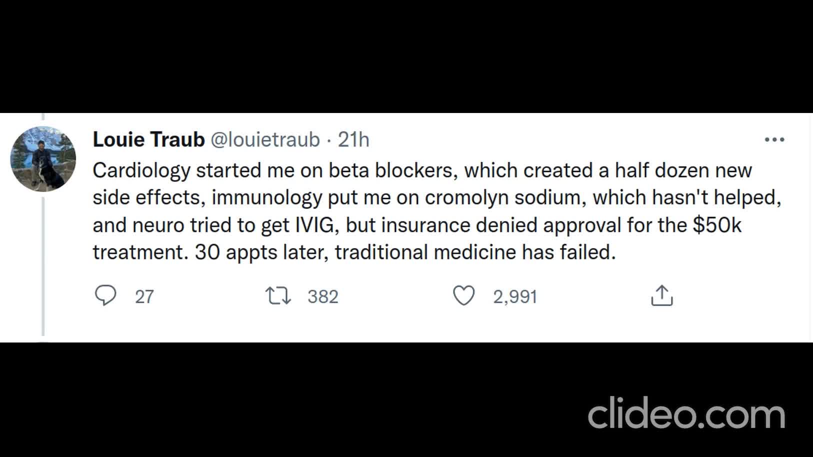The image size is (813, 457).
Task: Reply to Louie Traub's tweet
Action: (105, 295)
